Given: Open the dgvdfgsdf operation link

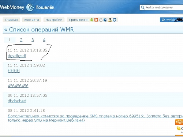Looking at the screenshot, I should tap(17, 56).
